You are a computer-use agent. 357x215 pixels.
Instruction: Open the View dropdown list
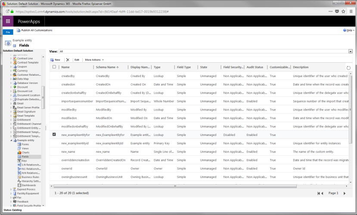tap(351, 51)
